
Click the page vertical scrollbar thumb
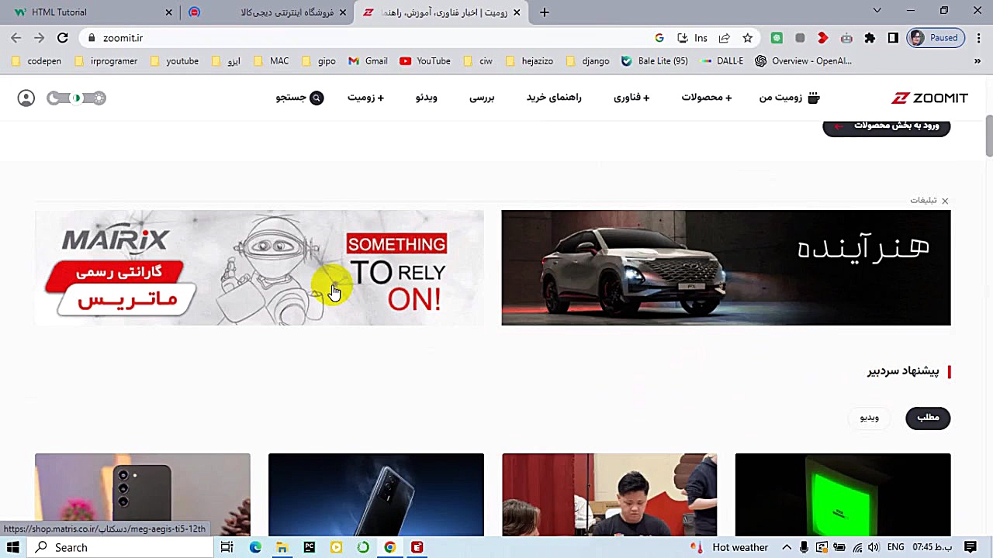tap(988, 136)
